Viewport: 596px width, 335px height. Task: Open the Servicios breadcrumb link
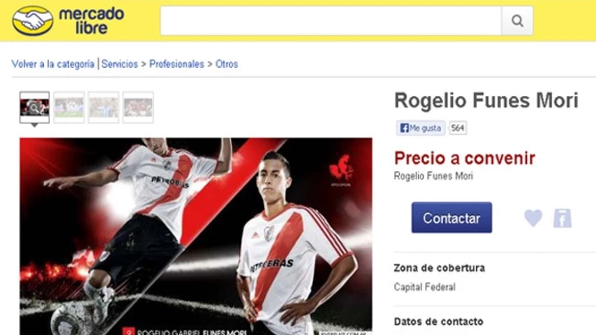point(119,65)
